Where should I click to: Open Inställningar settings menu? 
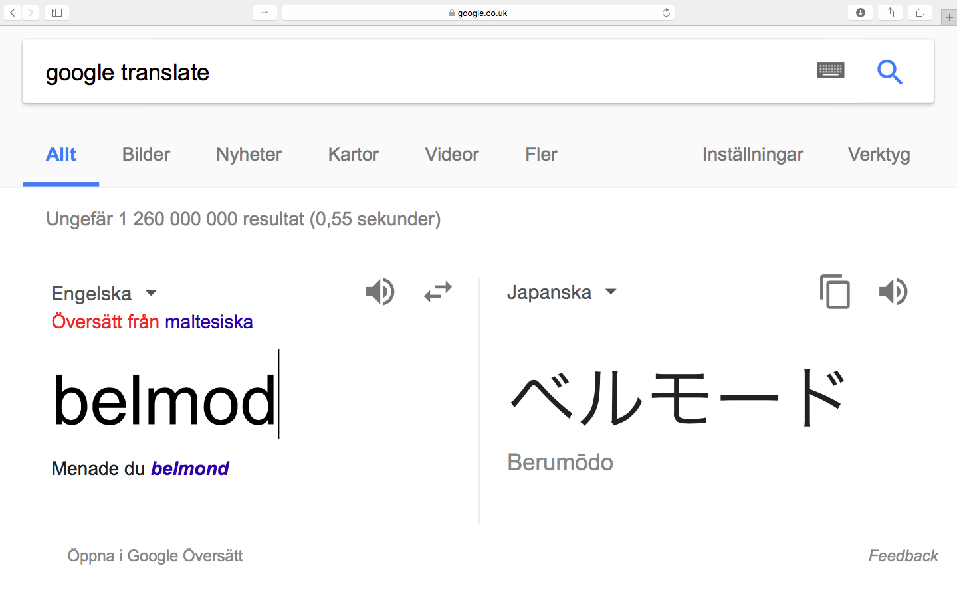point(753,155)
